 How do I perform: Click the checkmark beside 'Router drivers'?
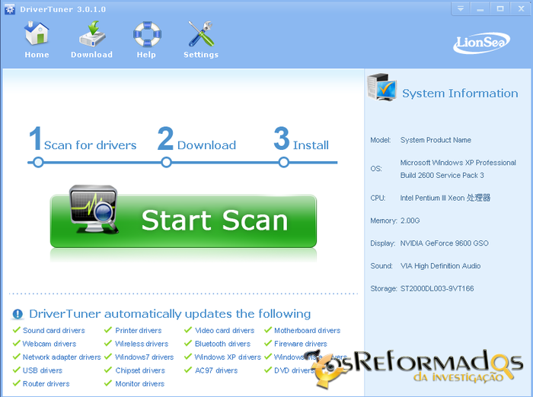(x=16, y=383)
